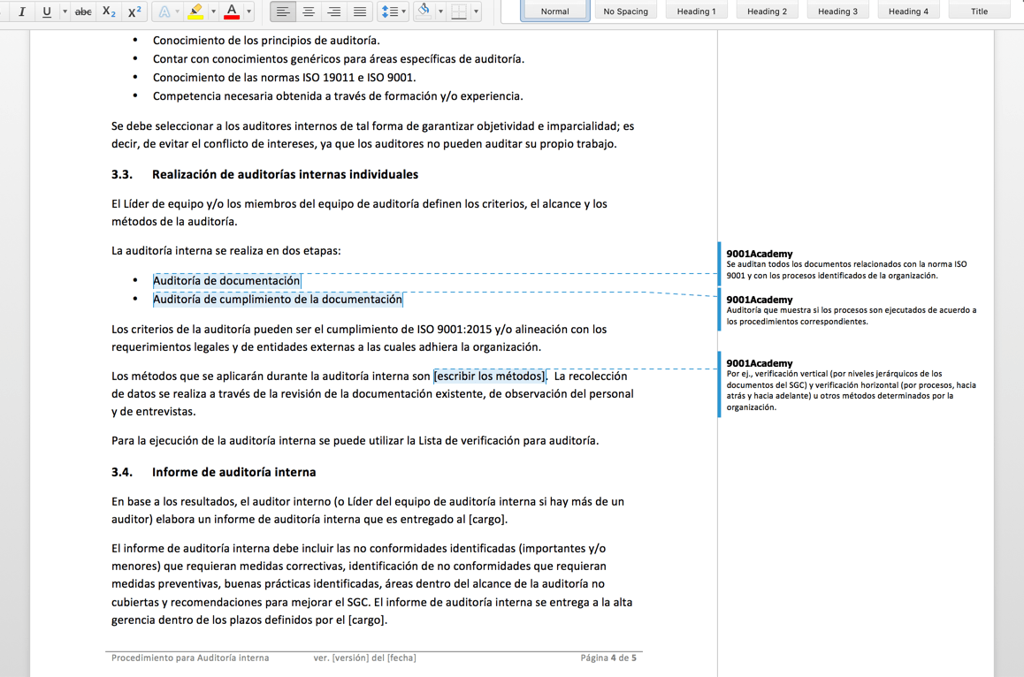Apply superscript formatting
The width and height of the screenshot is (1024, 677).
click(134, 11)
